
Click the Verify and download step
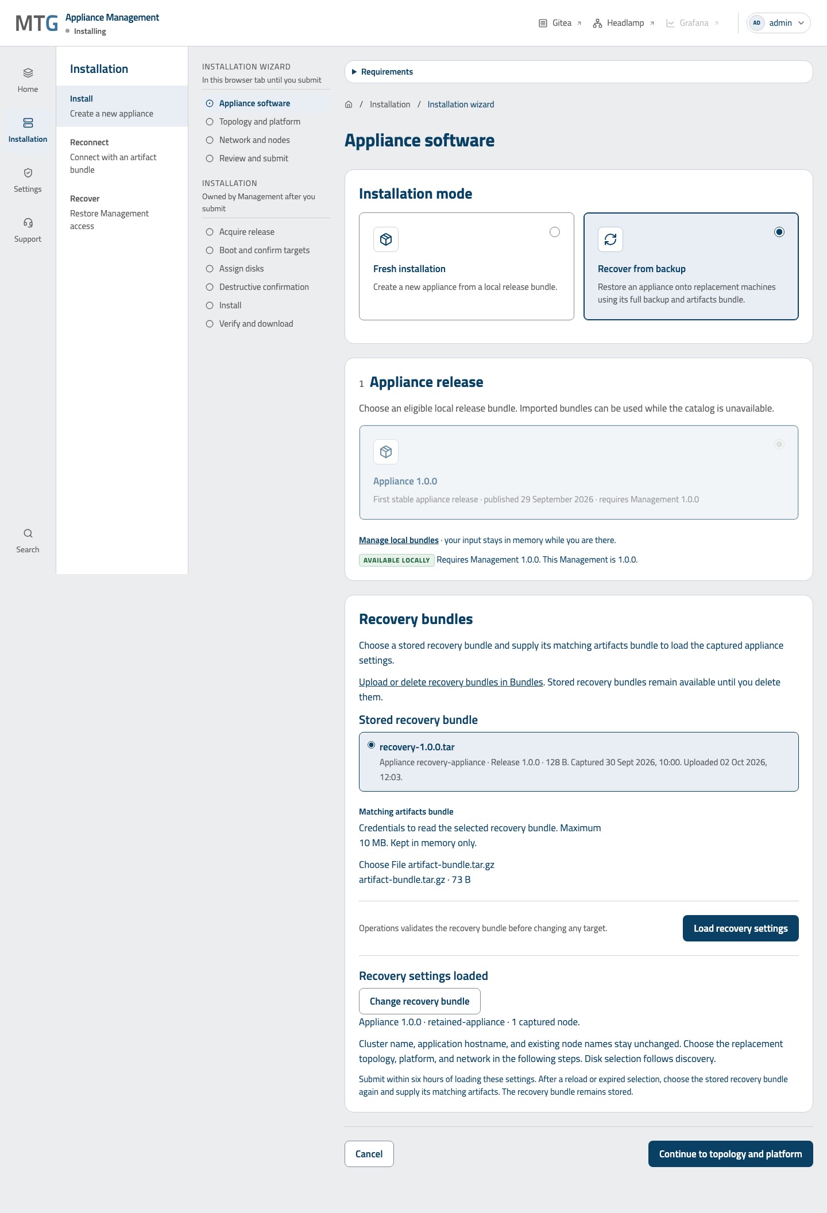266,324
